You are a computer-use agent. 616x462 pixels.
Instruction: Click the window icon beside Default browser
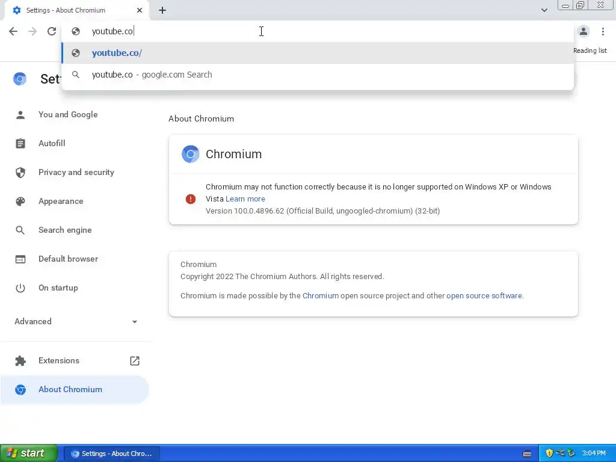[20, 259]
